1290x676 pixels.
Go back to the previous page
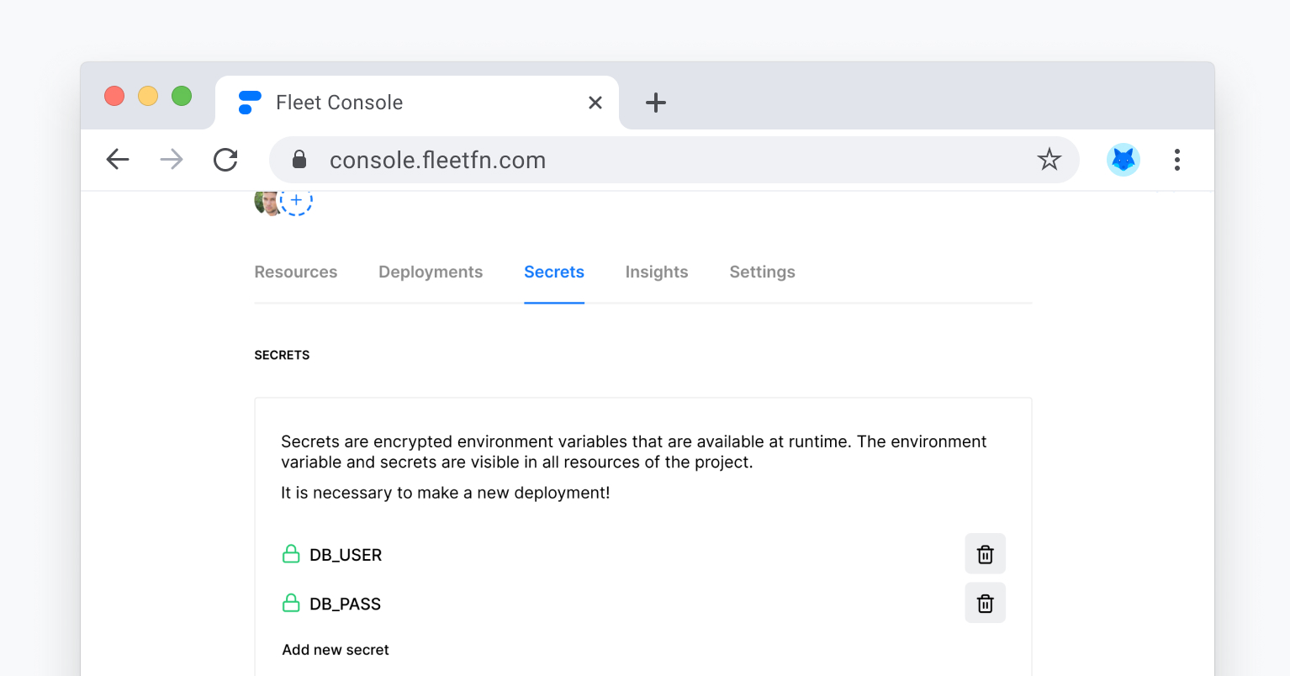pos(118,160)
